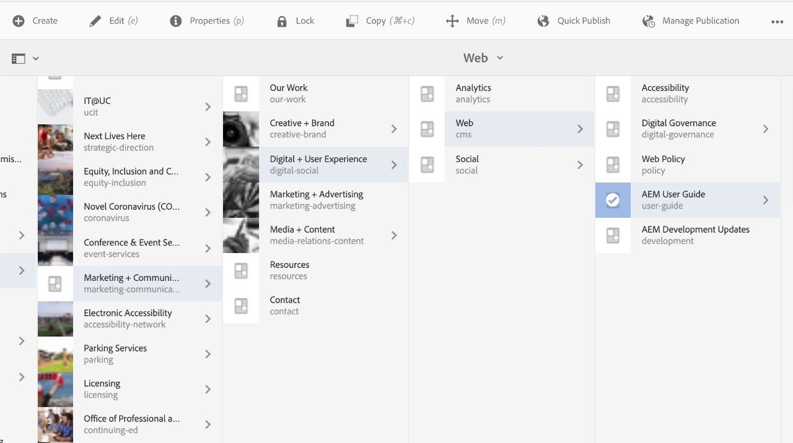Open the more actions ellipsis menu
The width and height of the screenshot is (793, 443).
click(777, 22)
